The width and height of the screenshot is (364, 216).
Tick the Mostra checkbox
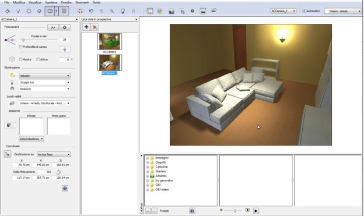point(20,59)
